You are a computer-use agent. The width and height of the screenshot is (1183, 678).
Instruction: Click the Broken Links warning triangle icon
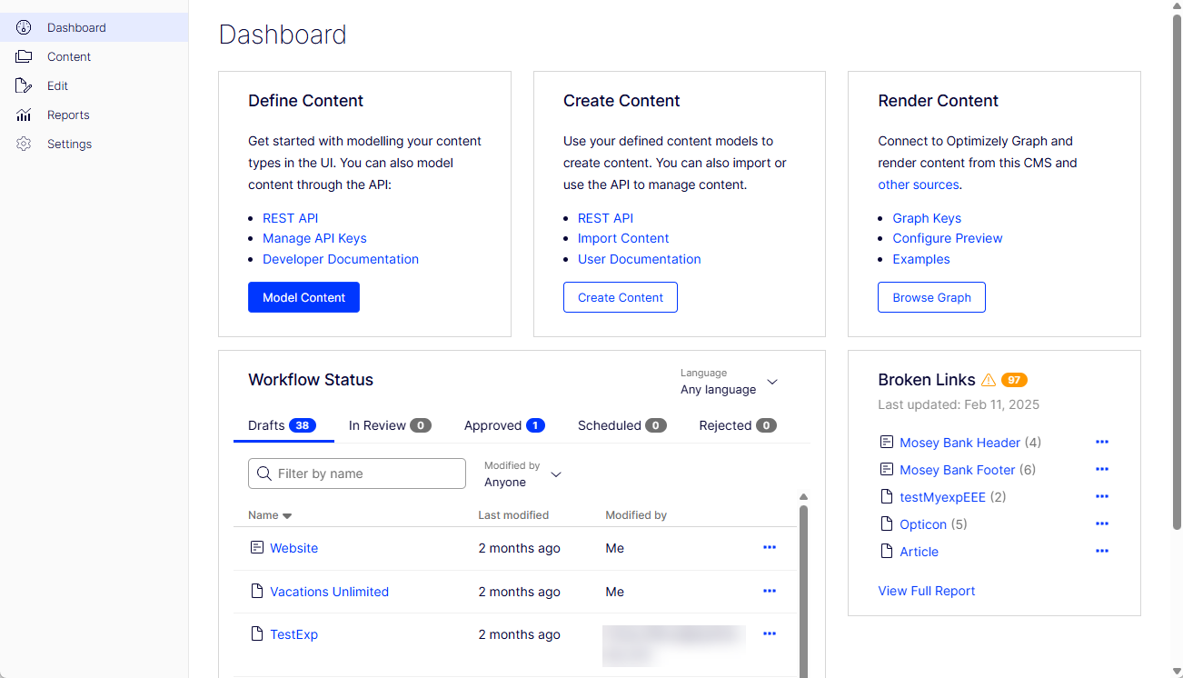[989, 380]
